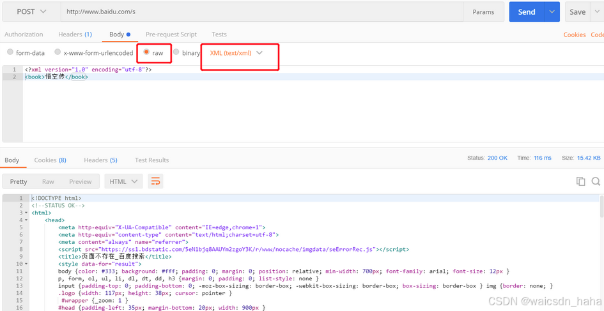Select the form-data radio button
The width and height of the screenshot is (604, 311).
tap(10, 52)
